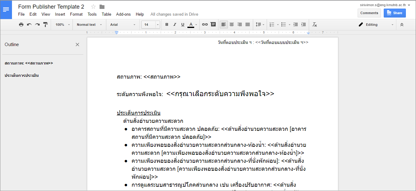Insert a comment
Screen dimensions: 416x191
(x=213, y=25)
